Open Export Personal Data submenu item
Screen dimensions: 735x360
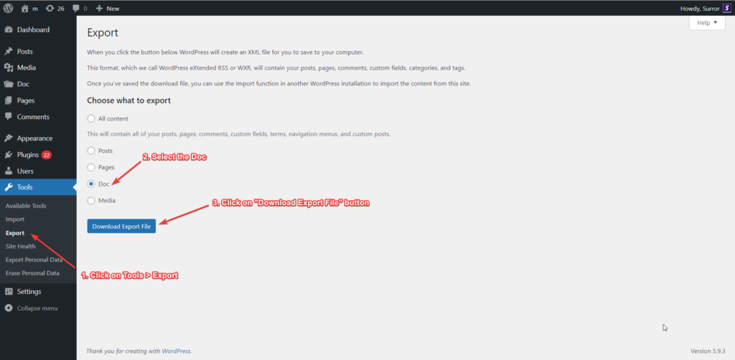click(34, 260)
